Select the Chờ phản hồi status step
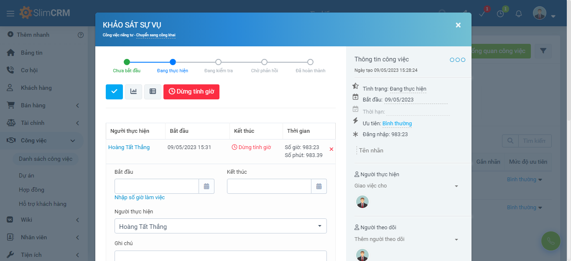 pos(264,62)
